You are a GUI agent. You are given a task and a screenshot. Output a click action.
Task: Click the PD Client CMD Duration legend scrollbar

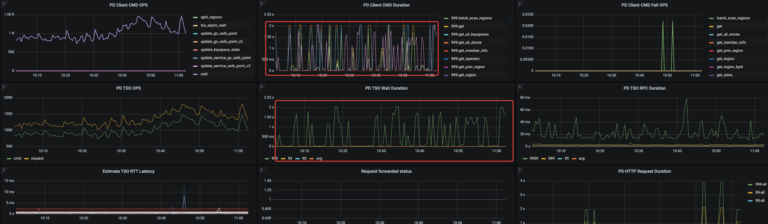click(x=510, y=19)
